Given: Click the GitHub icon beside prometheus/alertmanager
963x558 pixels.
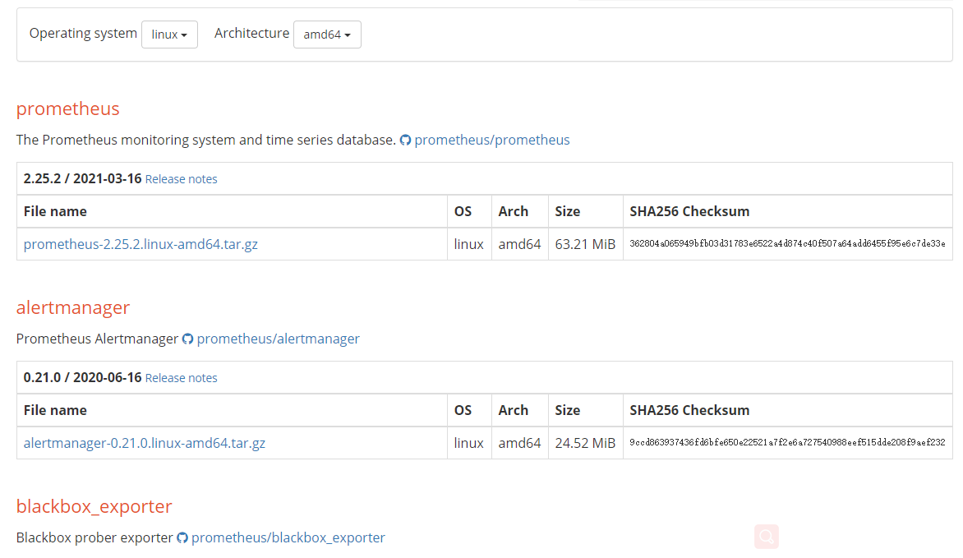Looking at the screenshot, I should [x=188, y=339].
